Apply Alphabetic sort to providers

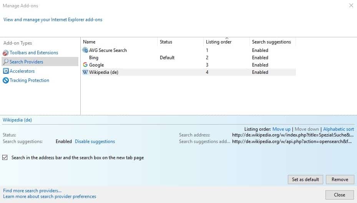coord(338,129)
